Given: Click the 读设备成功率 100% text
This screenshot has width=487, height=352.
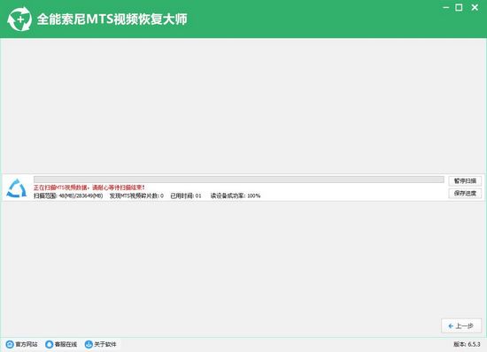Looking at the screenshot, I should tap(236, 195).
